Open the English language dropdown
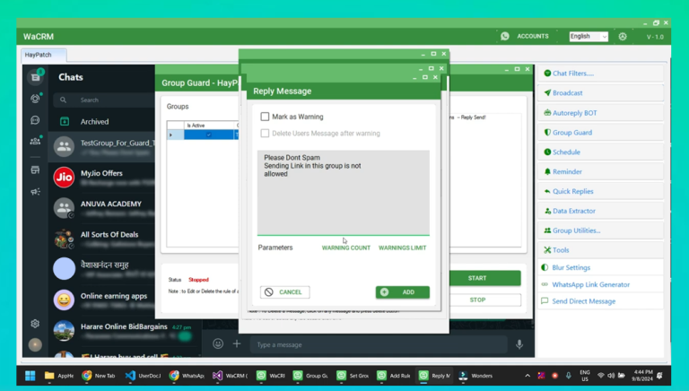 tap(588, 37)
